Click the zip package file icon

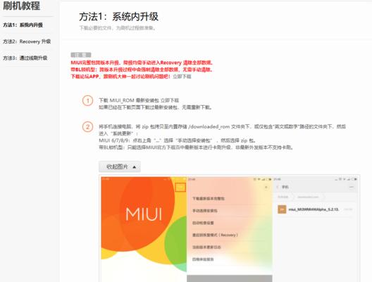(282, 209)
